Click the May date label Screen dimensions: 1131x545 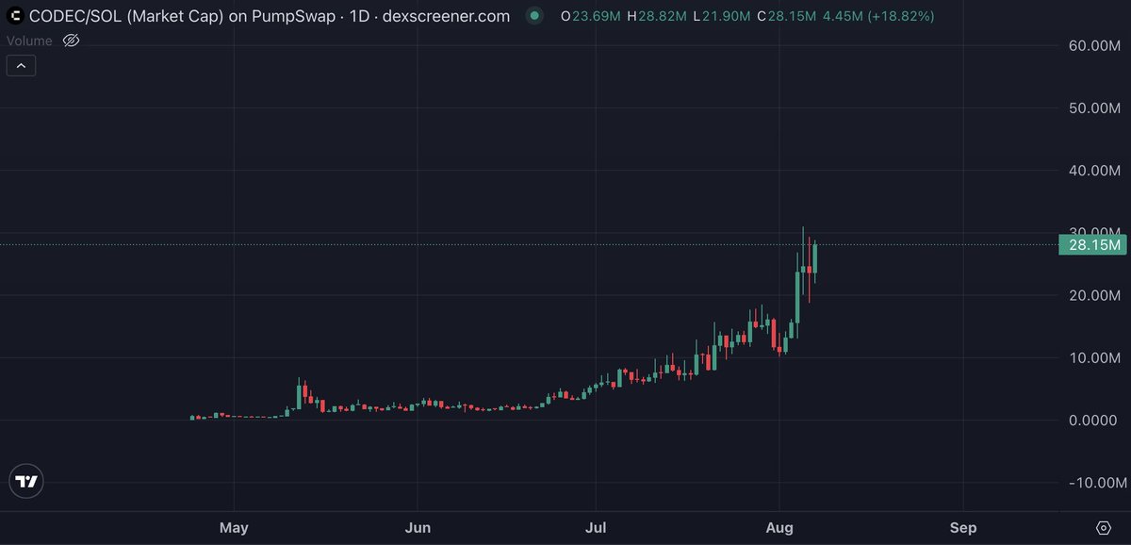coord(234,528)
